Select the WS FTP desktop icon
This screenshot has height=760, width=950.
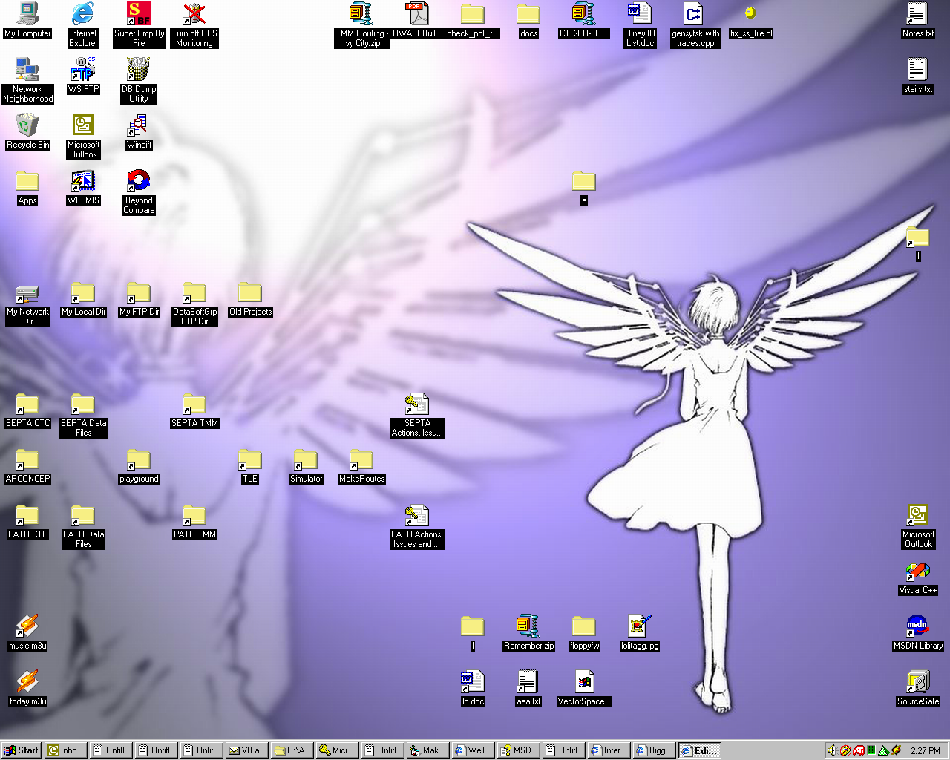point(83,70)
